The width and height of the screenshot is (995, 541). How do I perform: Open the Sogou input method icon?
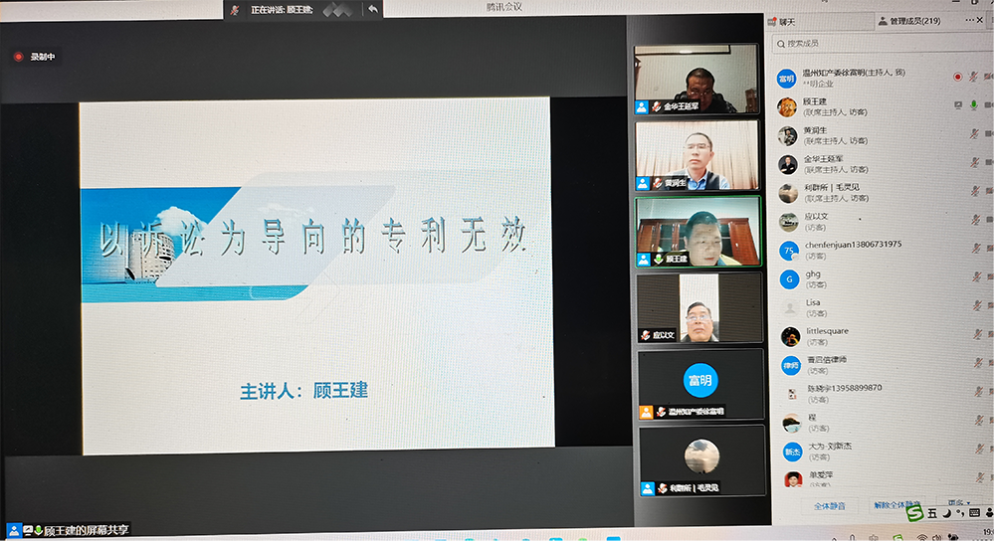(914, 513)
